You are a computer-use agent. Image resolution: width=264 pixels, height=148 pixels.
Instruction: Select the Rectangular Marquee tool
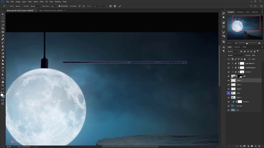click(3, 18)
